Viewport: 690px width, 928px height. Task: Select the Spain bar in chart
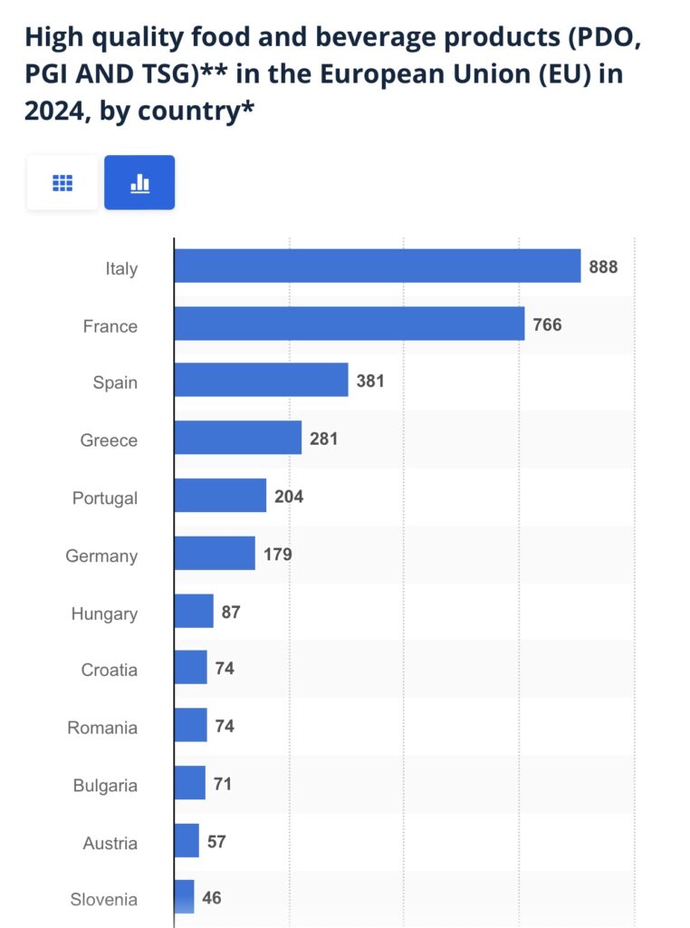click(261, 381)
